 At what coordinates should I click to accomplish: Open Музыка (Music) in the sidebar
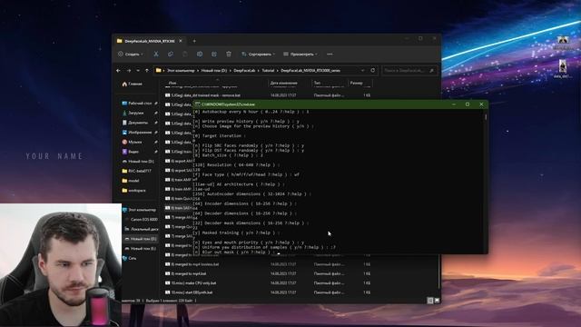point(133,142)
